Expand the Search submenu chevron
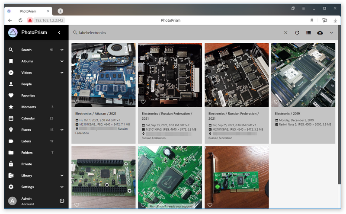The width and height of the screenshot is (346, 214). (x=62, y=50)
